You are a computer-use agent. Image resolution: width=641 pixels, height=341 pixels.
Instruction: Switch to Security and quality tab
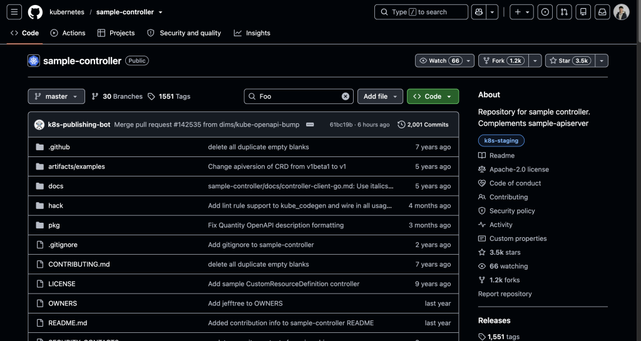(184, 33)
